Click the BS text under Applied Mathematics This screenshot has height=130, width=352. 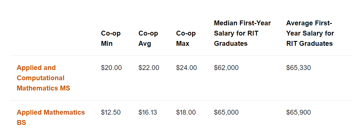[21, 123]
